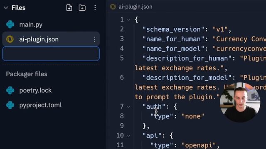Image resolution: width=266 pixels, height=149 pixels.
Task: Collapse the api block fold at line 10
Action: pyautogui.click(x=128, y=136)
